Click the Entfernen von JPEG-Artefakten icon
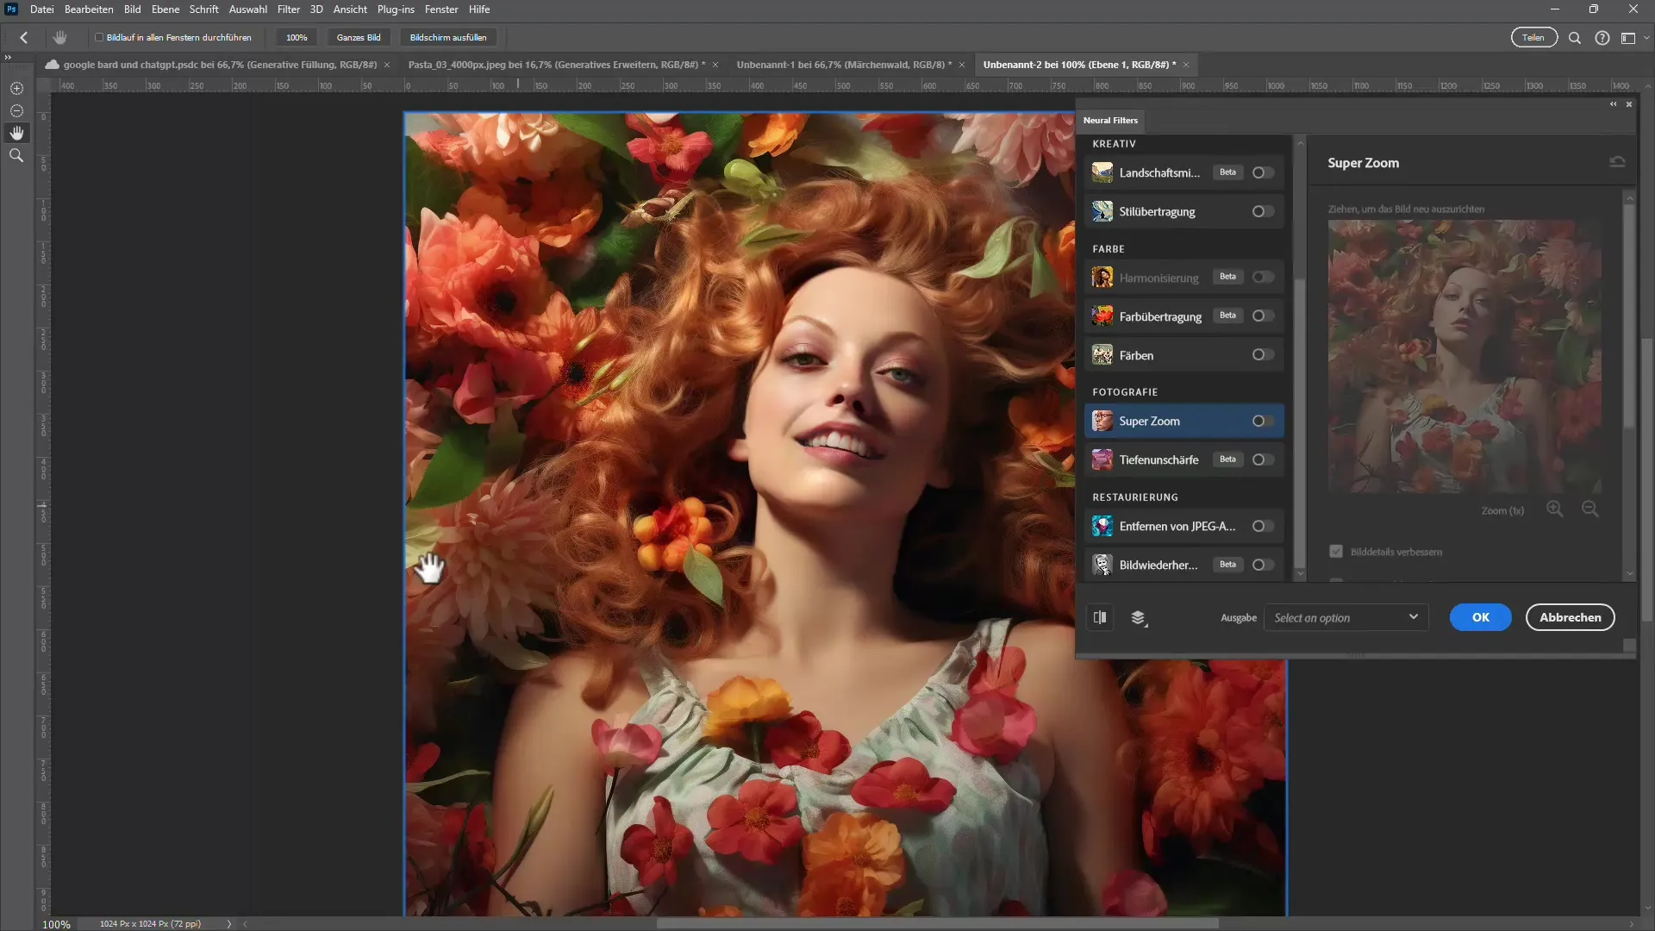The image size is (1655, 931). [x=1102, y=526]
